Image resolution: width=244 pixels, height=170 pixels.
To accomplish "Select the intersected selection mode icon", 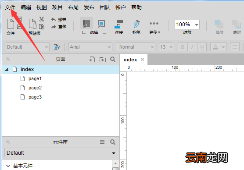I will click(x=86, y=24).
